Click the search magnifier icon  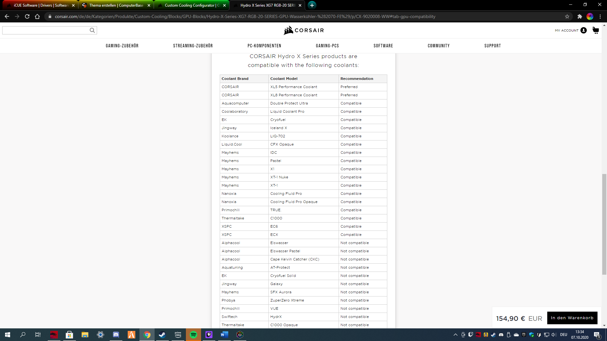coord(92,30)
